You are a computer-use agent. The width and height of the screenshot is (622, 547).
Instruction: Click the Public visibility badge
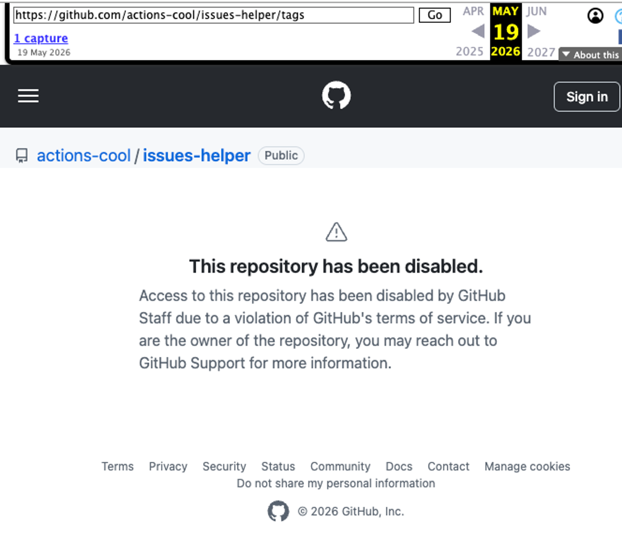(x=281, y=156)
